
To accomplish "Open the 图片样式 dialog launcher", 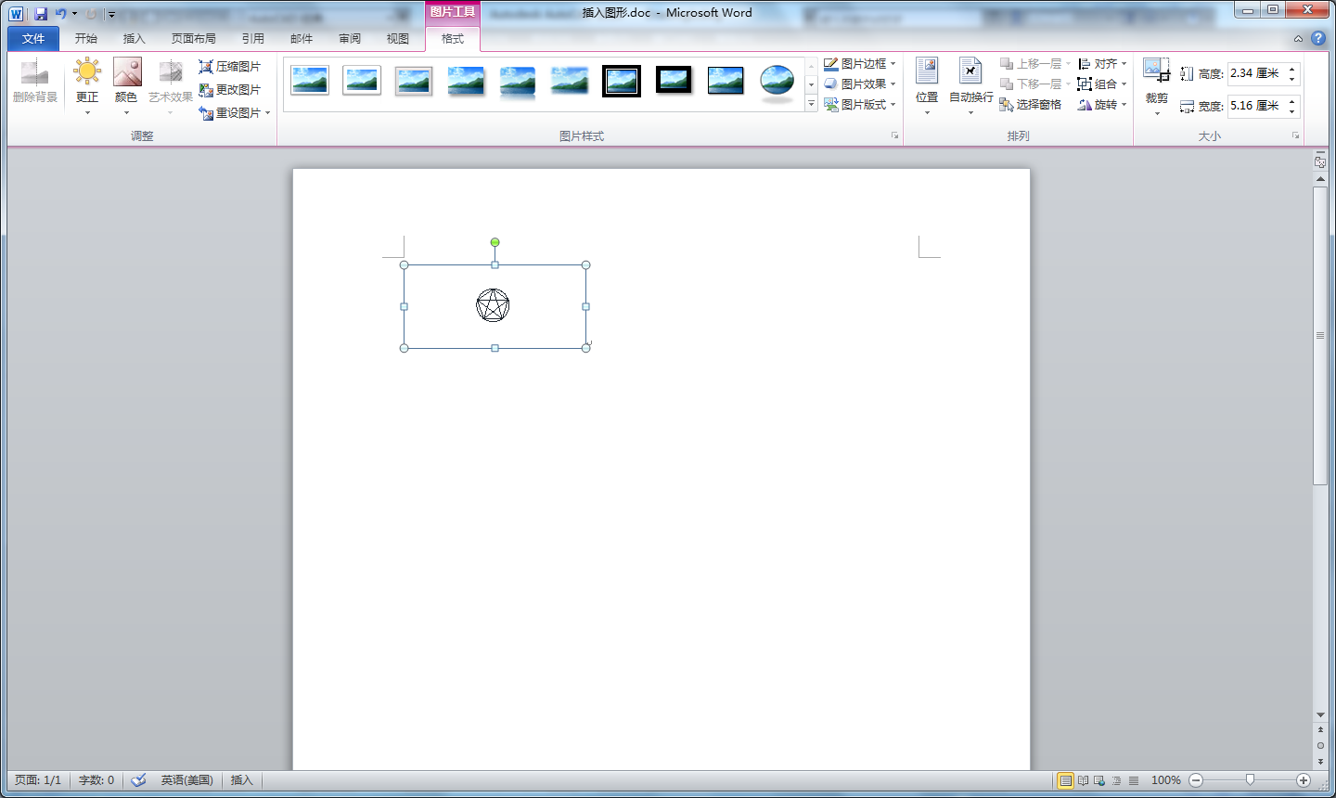I will click(x=895, y=136).
